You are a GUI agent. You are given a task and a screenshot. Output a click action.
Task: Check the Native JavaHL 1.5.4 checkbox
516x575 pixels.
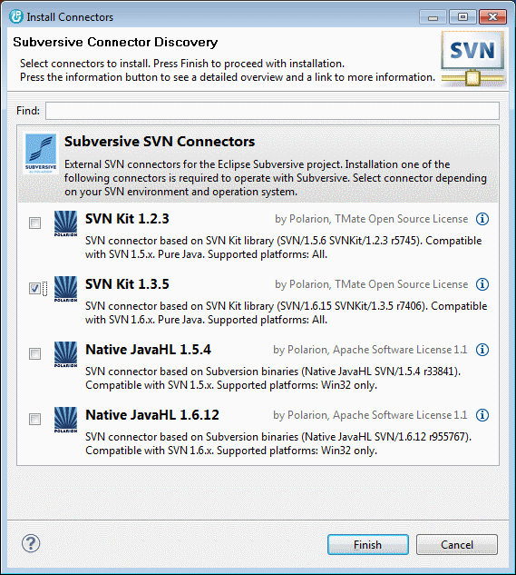coord(34,353)
